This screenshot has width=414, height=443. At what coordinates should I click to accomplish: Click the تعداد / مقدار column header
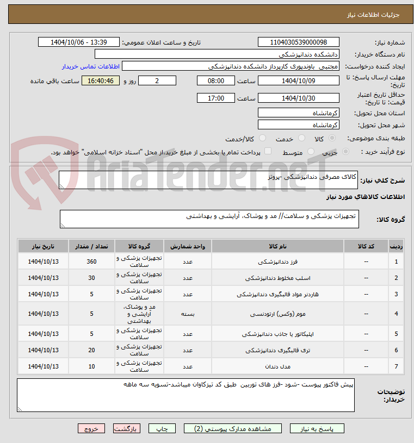tap(91, 246)
